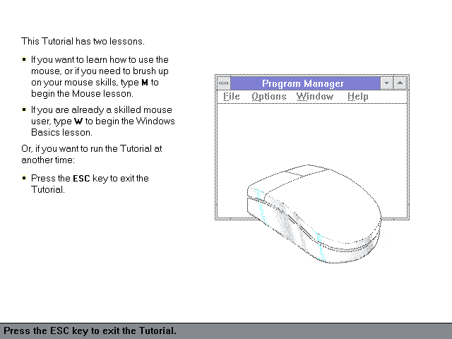Open the Window menu in Program Manager
Screen dimensions: 452x339
click(315, 97)
